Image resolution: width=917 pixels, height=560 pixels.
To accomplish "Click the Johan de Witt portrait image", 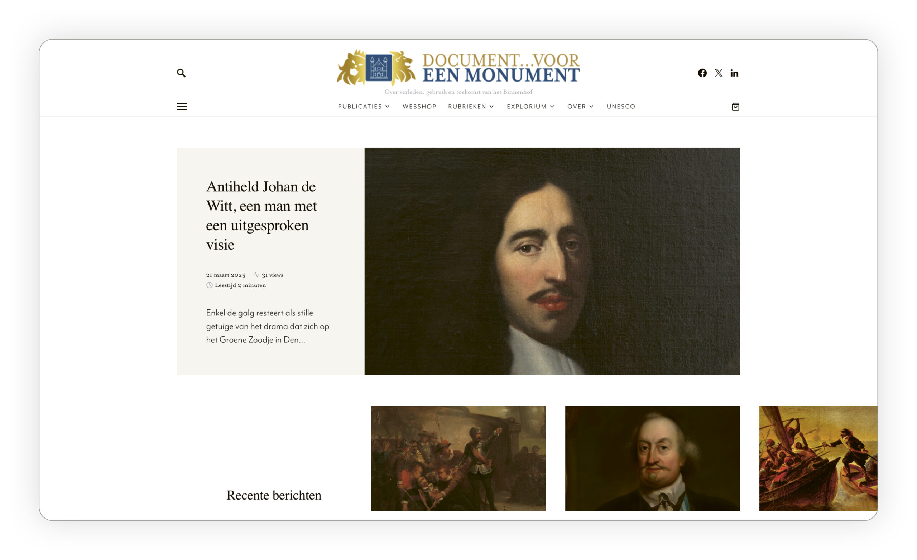I will (x=552, y=261).
